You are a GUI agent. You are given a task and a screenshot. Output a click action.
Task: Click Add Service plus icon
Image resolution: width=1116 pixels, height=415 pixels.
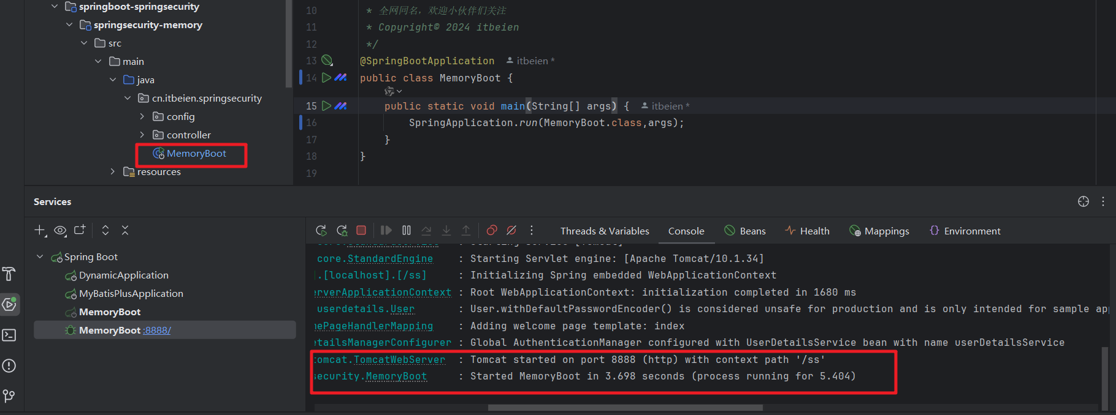pos(40,230)
